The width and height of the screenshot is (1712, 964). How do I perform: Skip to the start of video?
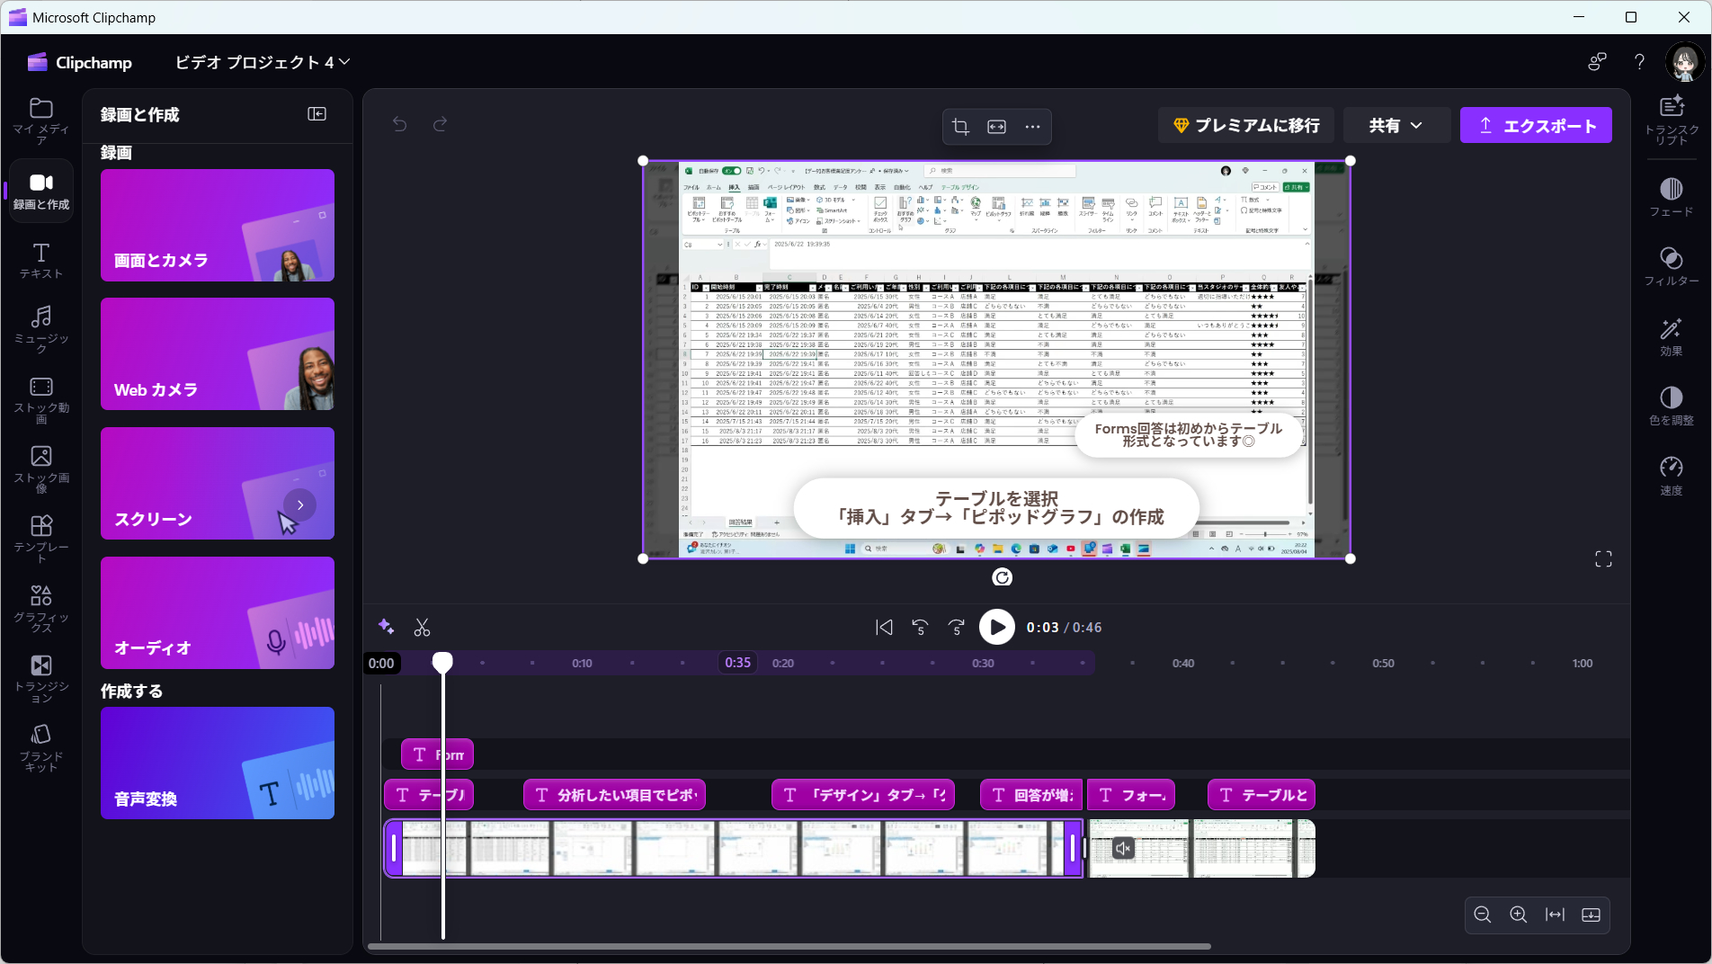(884, 628)
